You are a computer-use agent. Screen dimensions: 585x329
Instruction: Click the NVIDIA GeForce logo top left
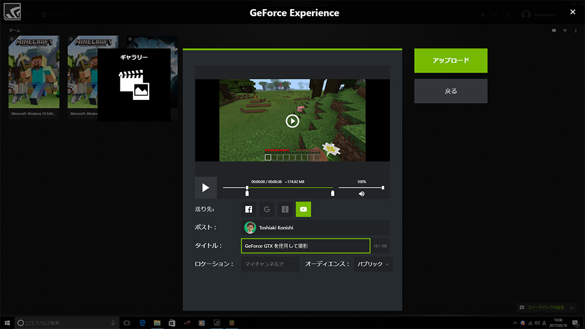[x=12, y=12]
